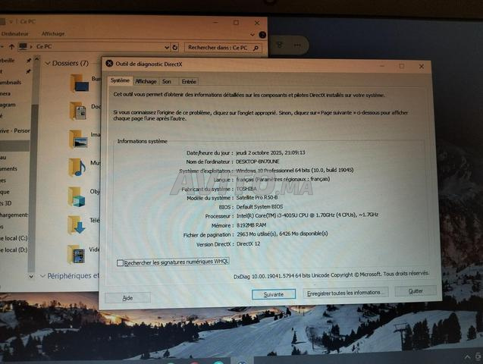Click the Explorer help question mark icon
The image size is (483, 364).
coord(262,34)
